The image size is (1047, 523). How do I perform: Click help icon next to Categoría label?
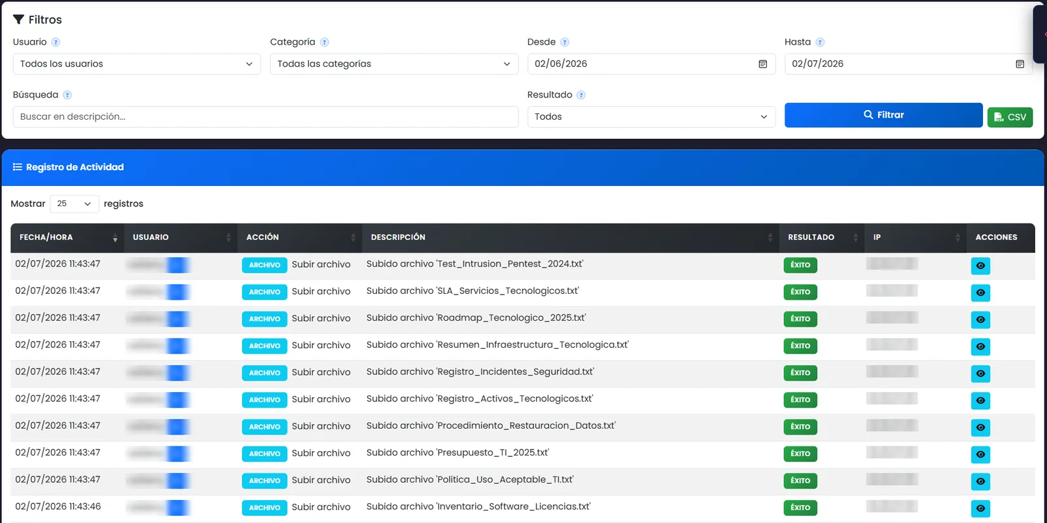(x=325, y=42)
